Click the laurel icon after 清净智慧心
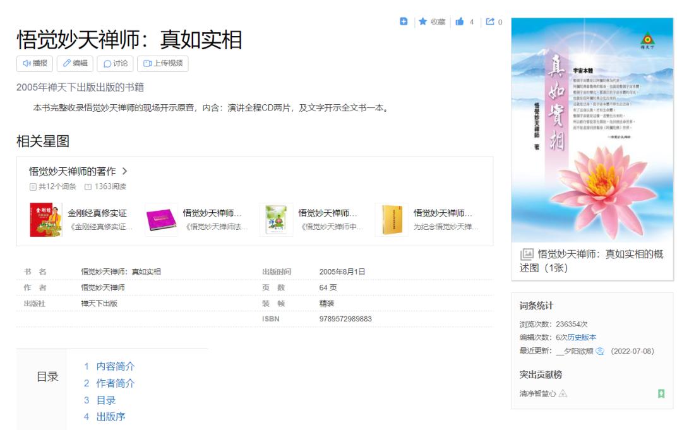The image size is (682, 430). (563, 393)
